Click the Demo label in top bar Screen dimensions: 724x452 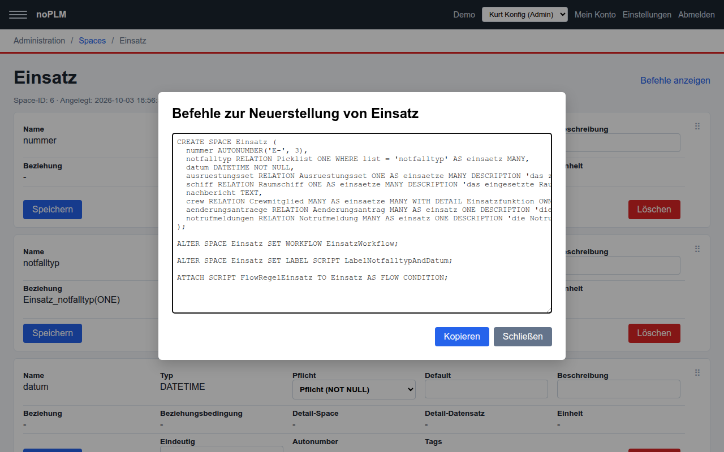(x=464, y=15)
